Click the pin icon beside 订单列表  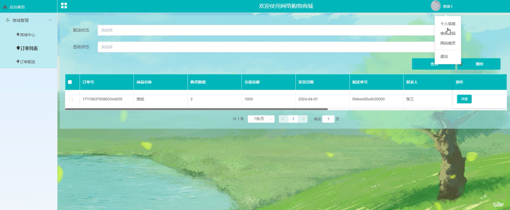tap(18, 48)
